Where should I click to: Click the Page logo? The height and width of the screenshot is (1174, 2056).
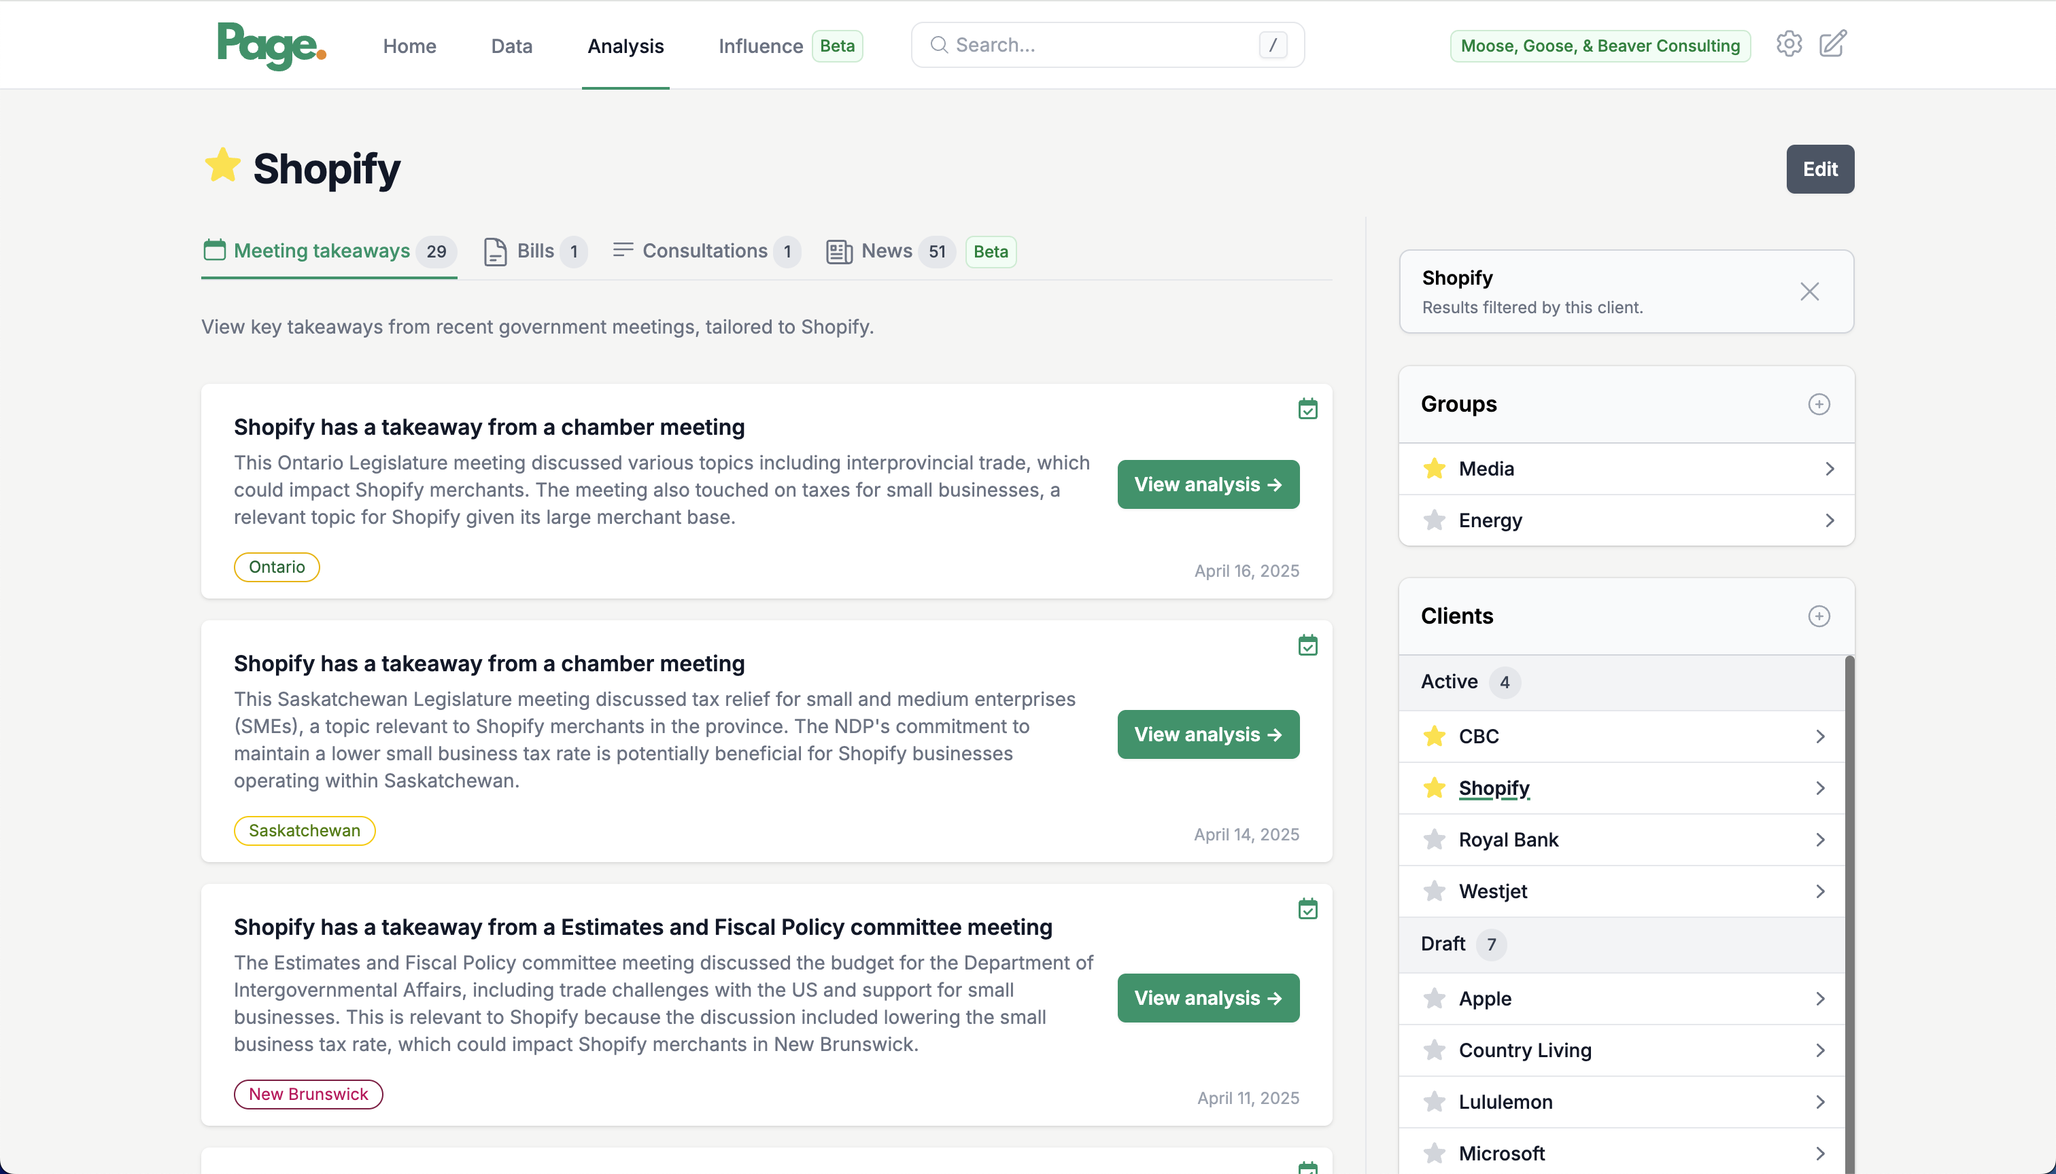272,46
